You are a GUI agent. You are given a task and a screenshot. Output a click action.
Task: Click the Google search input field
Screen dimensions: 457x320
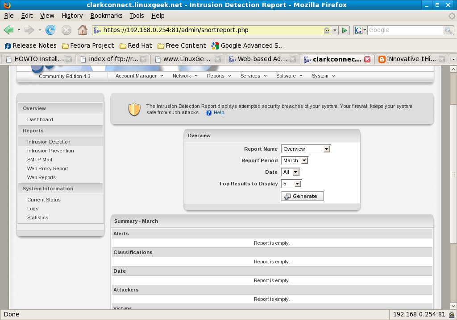(405, 30)
